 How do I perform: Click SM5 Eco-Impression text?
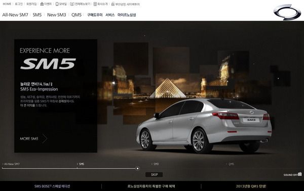coord(39,89)
